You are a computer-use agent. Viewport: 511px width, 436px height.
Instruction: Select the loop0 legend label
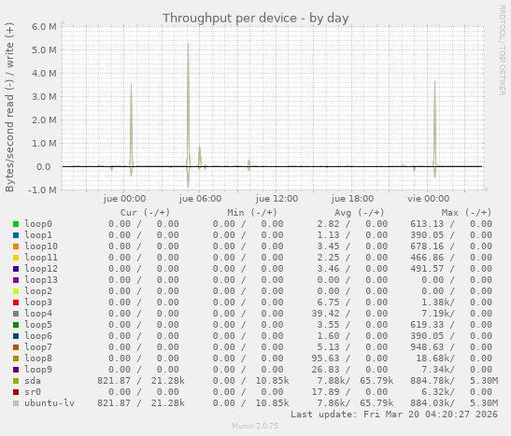pos(38,224)
